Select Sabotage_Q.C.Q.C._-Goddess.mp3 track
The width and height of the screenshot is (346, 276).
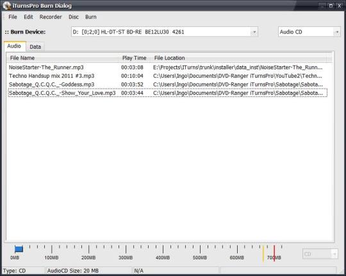[52, 85]
